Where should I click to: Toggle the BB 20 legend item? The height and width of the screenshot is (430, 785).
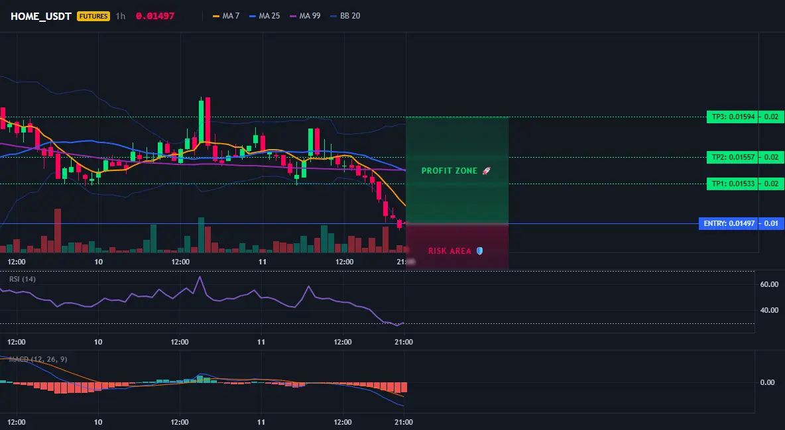point(345,16)
